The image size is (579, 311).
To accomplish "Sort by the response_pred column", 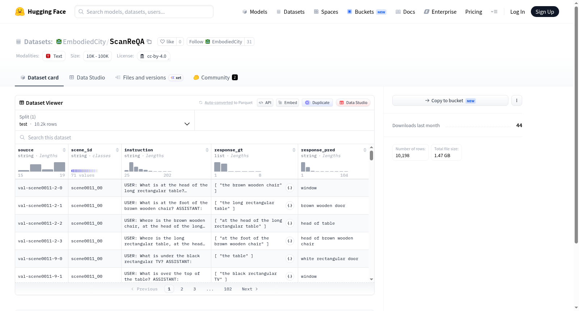I will click(x=365, y=150).
